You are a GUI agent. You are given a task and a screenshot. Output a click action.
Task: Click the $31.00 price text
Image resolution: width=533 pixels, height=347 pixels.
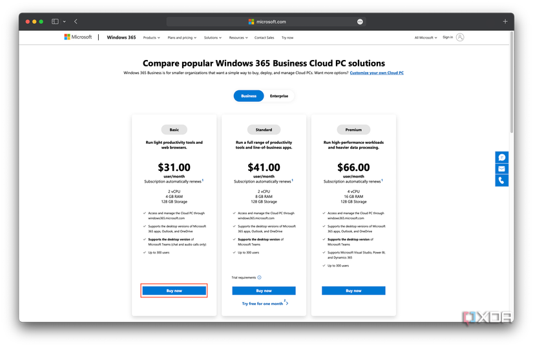[174, 167]
